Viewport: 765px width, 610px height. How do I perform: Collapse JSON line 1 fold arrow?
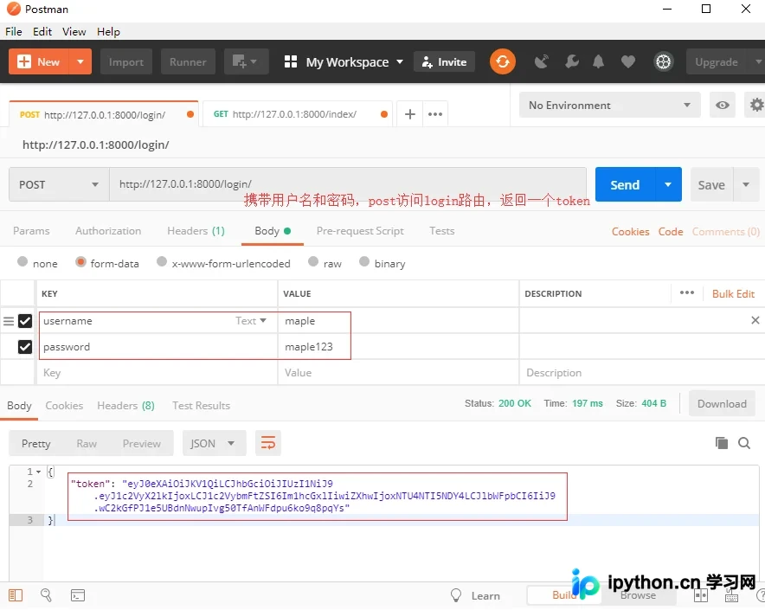coord(38,472)
